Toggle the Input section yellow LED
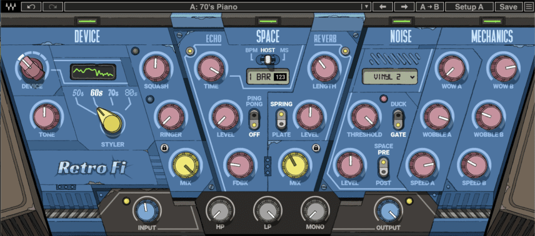 click(x=126, y=200)
